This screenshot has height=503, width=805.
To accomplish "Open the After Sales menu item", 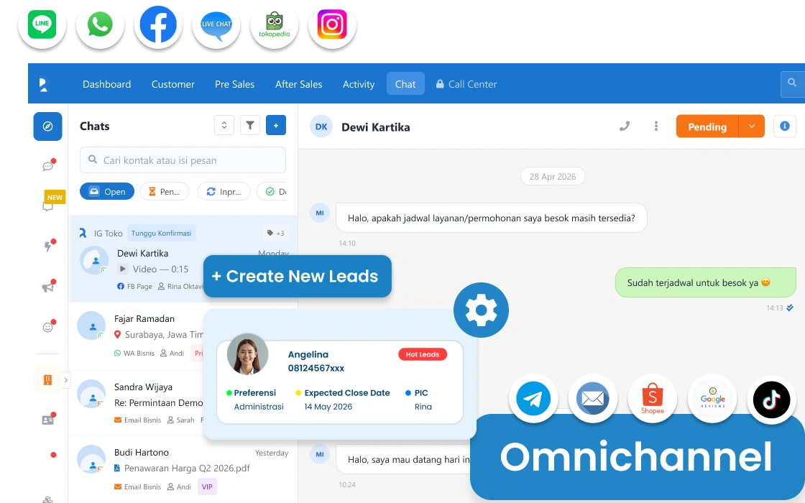I will click(x=299, y=84).
